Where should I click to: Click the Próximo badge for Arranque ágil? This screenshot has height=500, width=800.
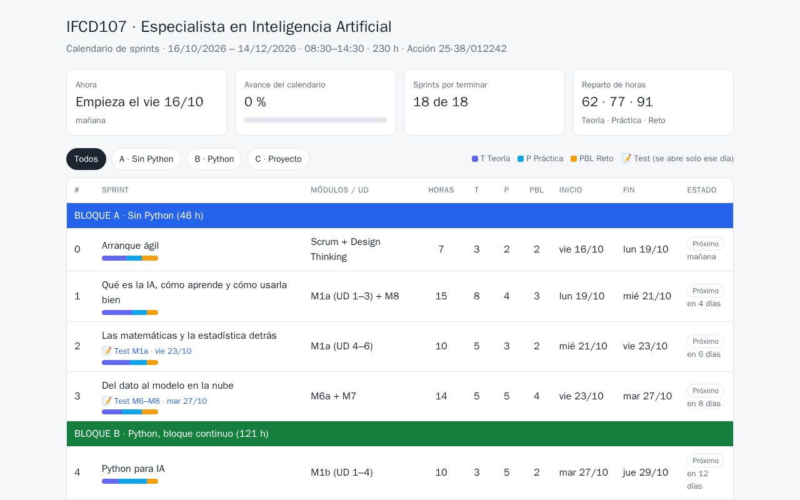pyautogui.click(x=706, y=244)
